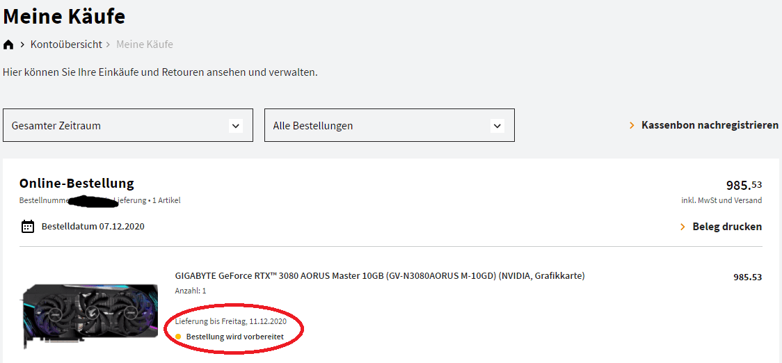Click Lieferung bis Freitag, 11.12.2020 text
The width and height of the screenshot is (782, 363).
(231, 321)
